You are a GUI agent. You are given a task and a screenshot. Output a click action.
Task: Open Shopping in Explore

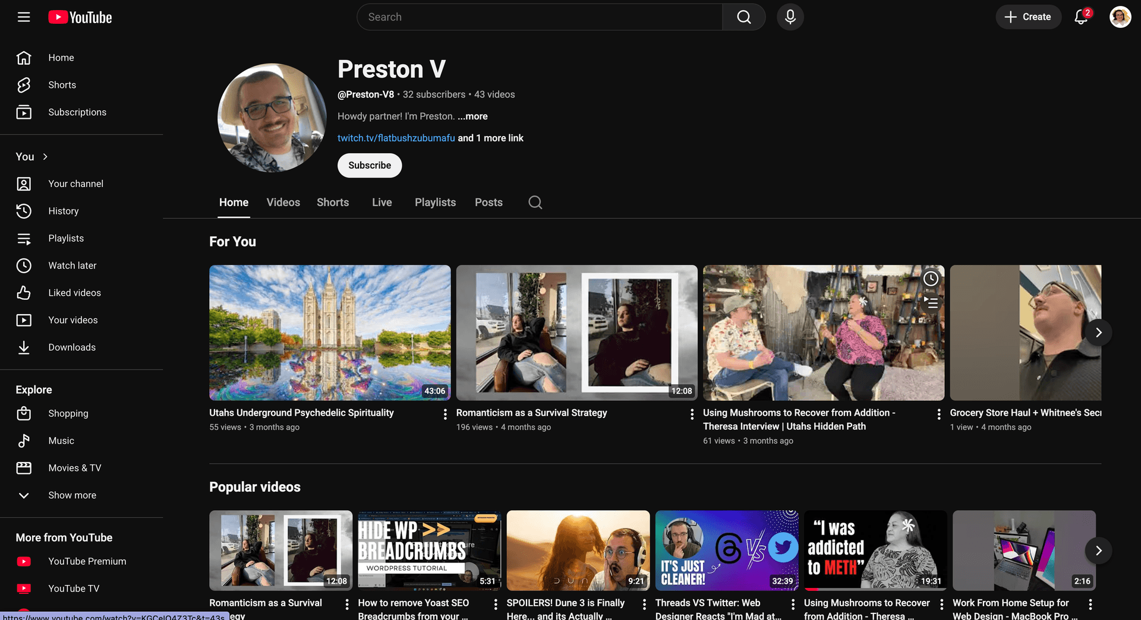click(81, 413)
